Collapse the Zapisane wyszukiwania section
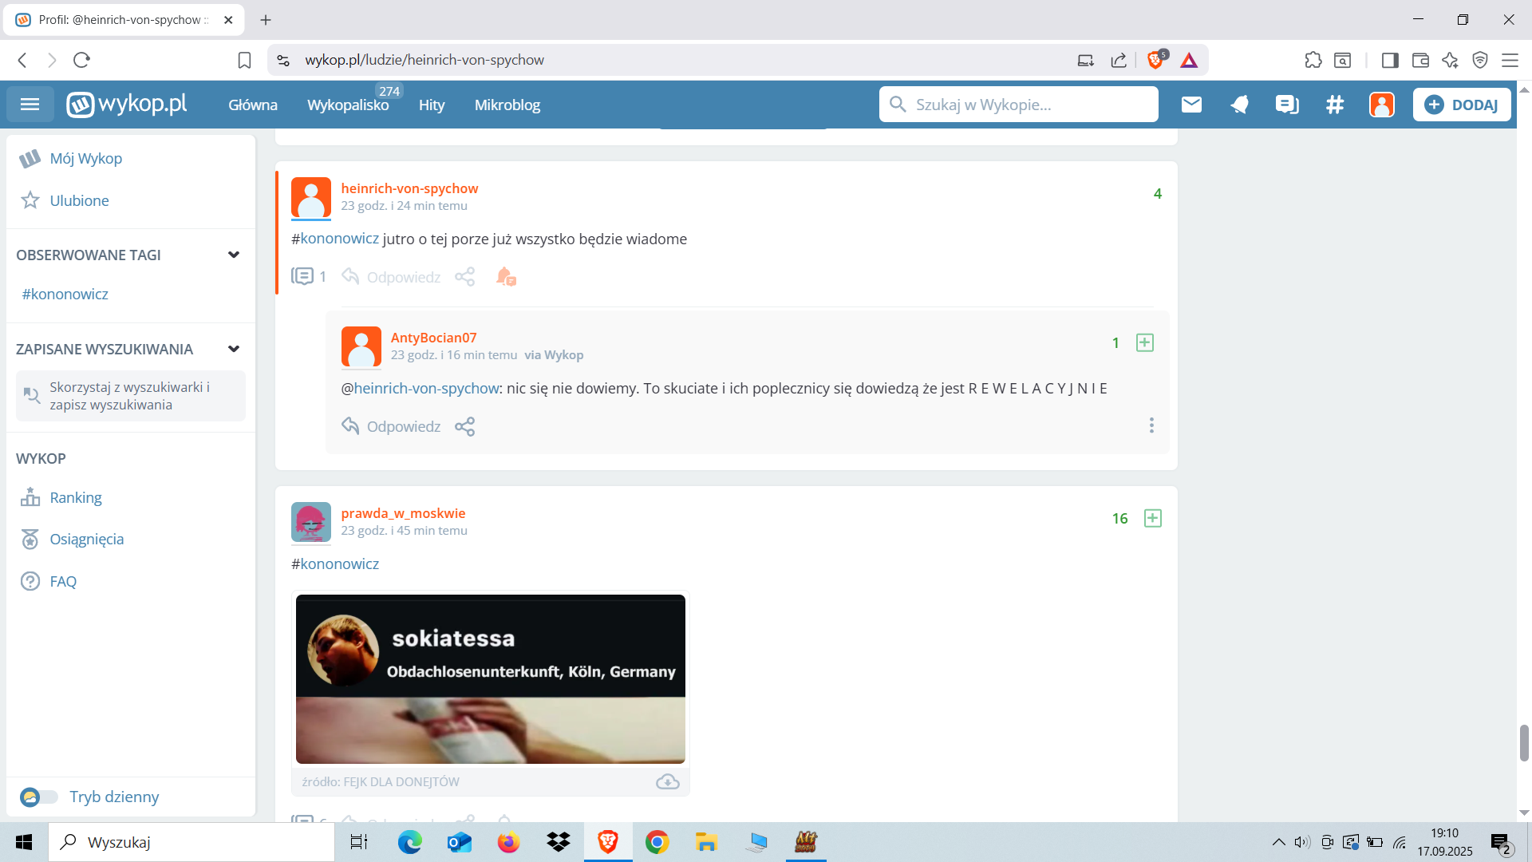This screenshot has width=1532, height=862. coord(234,349)
